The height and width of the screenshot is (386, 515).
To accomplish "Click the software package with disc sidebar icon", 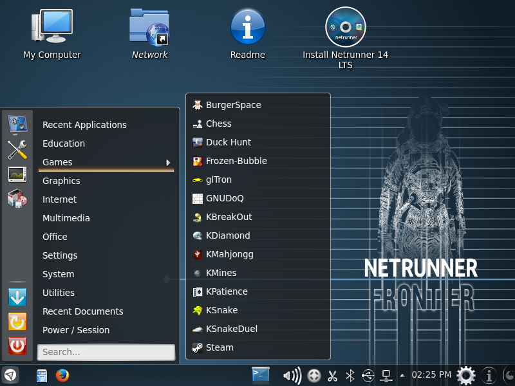I will pyautogui.click(x=17, y=199).
